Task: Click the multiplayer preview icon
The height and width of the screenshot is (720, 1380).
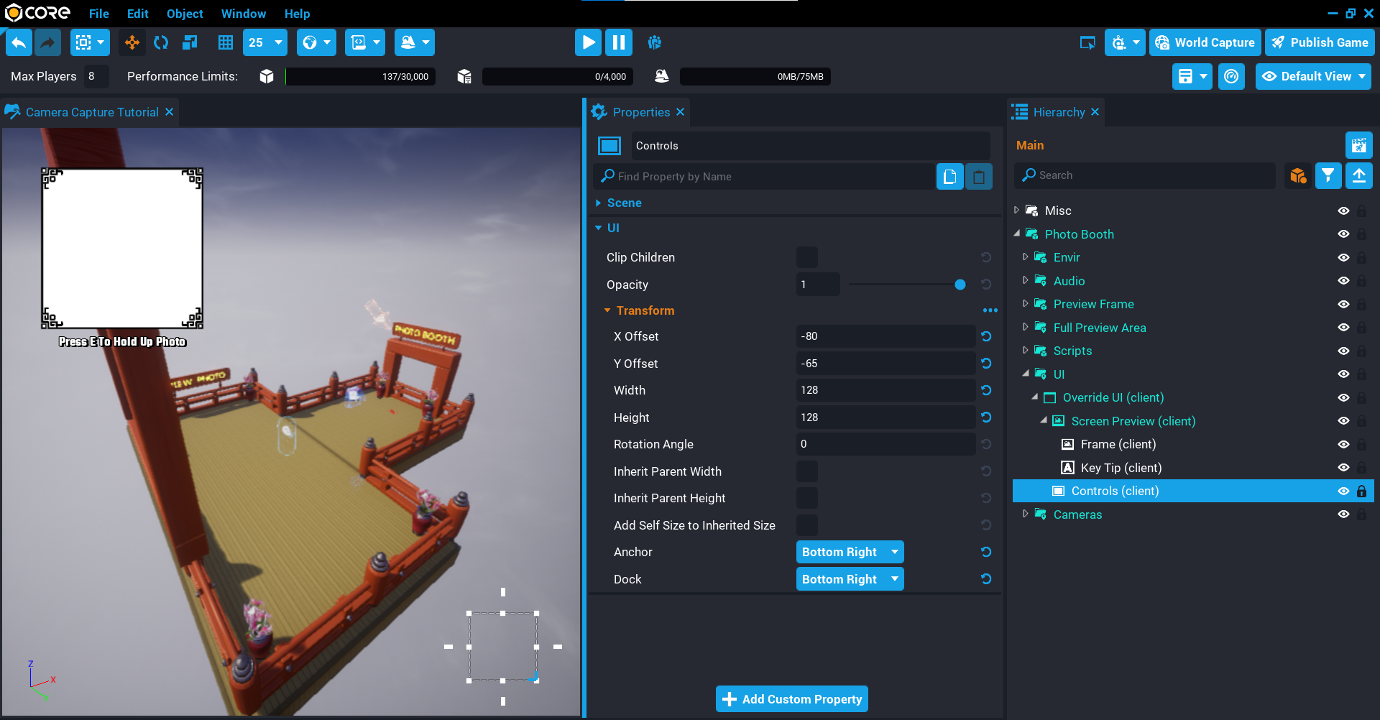Action: tap(654, 43)
